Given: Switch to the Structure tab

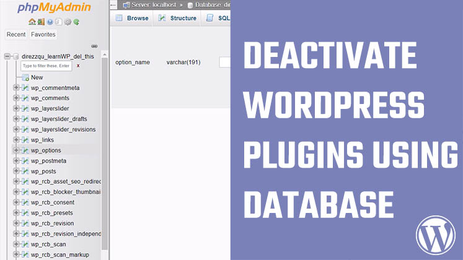Looking at the screenshot, I should tap(177, 18).
